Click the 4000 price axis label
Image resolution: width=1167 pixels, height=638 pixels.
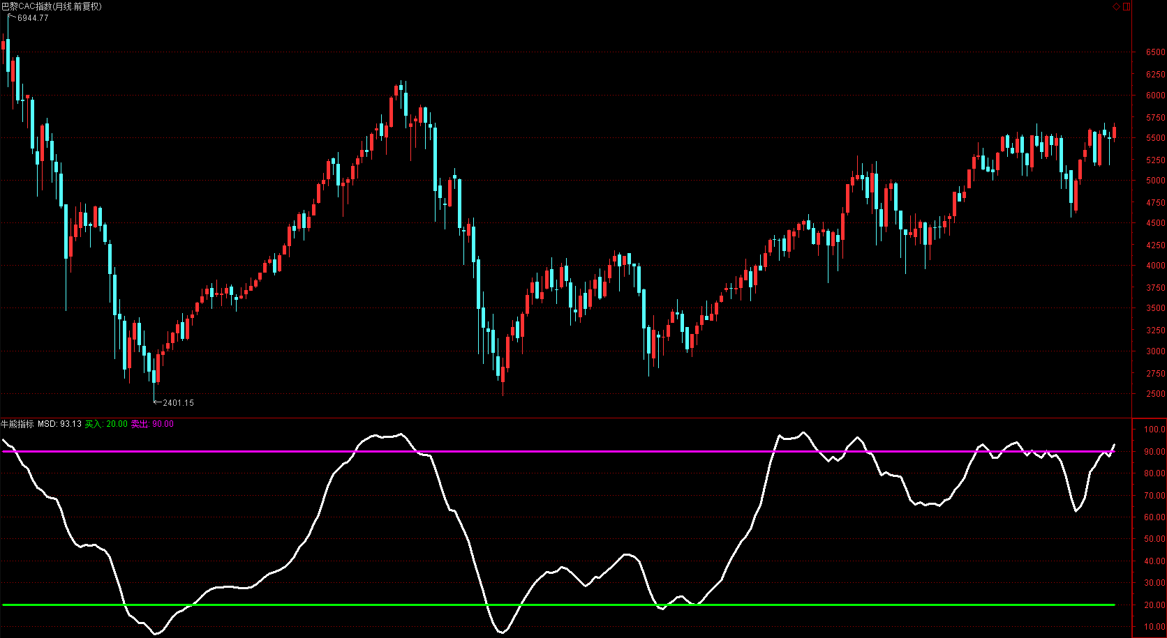[1155, 266]
